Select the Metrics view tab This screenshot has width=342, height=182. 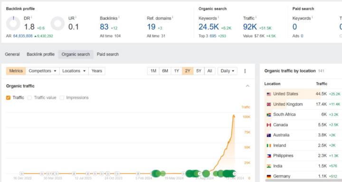click(16, 71)
